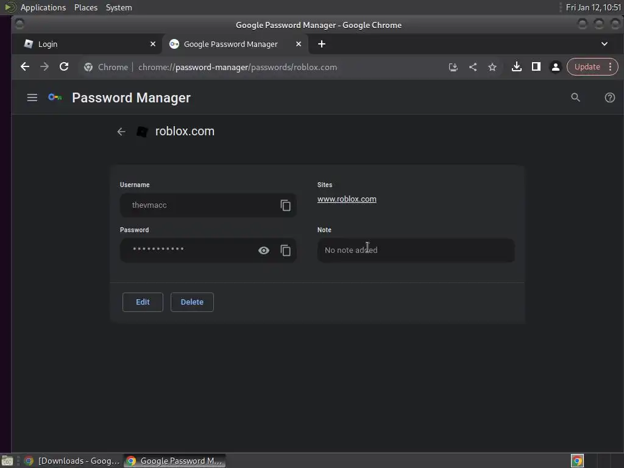
Task: Open Password Manager help
Action: point(609,97)
